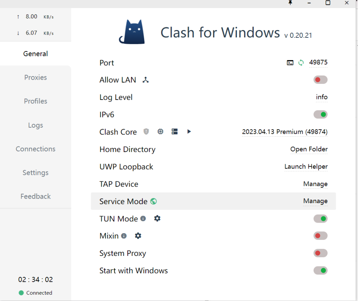Click the Clash Core server stack icon
358x301 pixels.
tap(175, 131)
